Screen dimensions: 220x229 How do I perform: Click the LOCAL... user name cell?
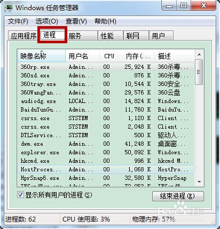tap(81, 101)
